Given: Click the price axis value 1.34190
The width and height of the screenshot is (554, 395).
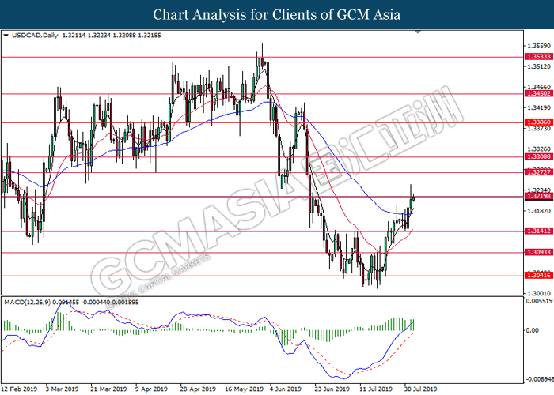Looking at the screenshot, I should [x=539, y=108].
